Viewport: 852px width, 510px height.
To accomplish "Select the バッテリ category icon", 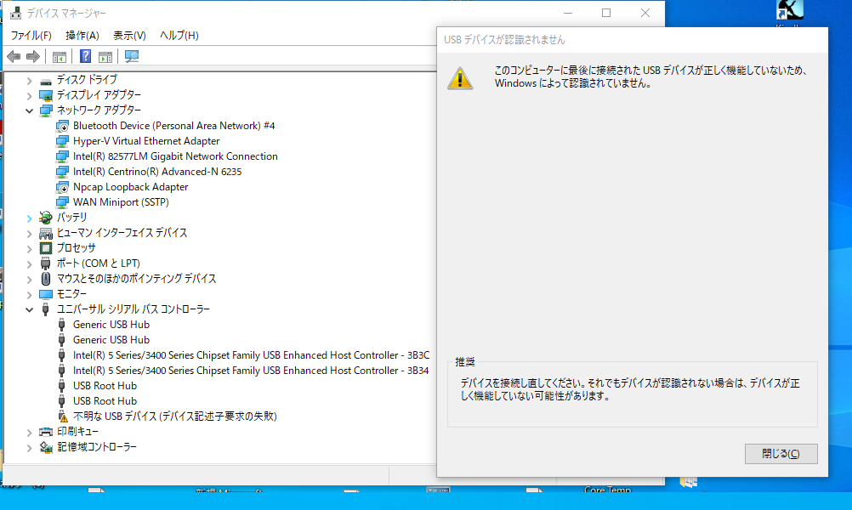I will [x=46, y=218].
